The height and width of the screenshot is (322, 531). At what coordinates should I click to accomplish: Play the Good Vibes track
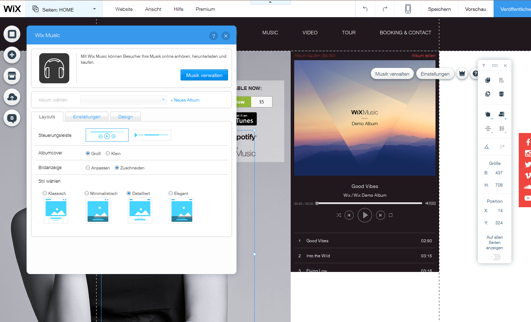click(x=365, y=215)
